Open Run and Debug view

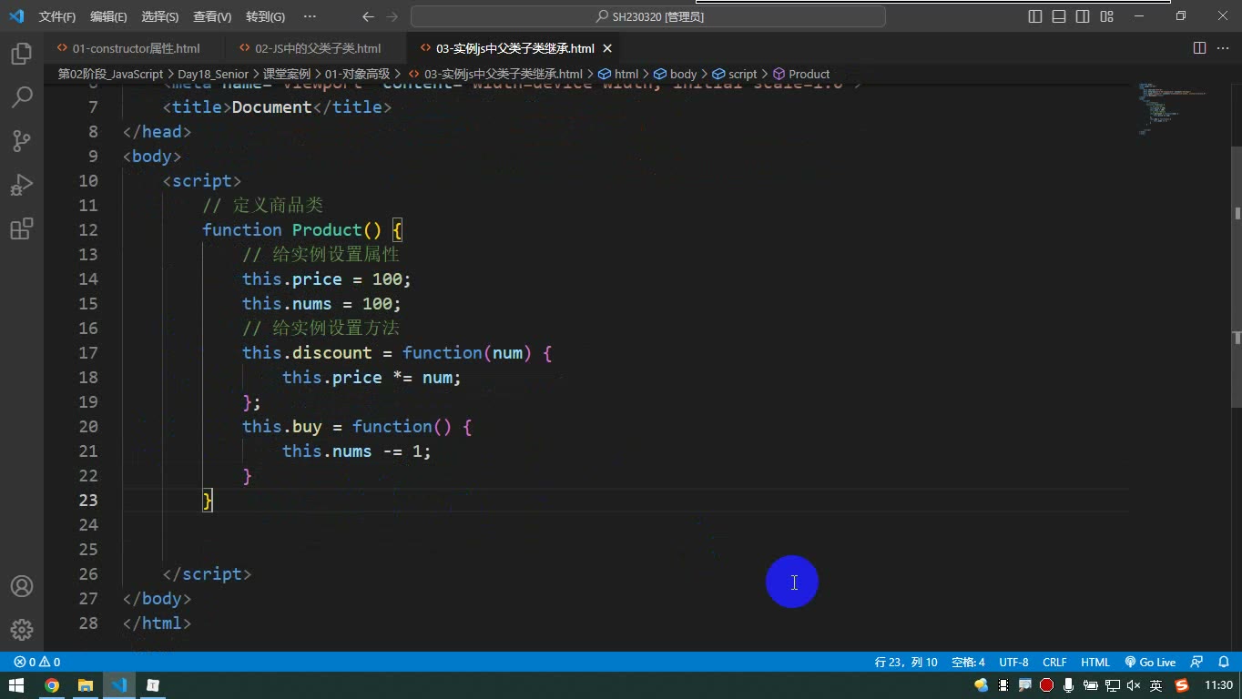(x=22, y=185)
